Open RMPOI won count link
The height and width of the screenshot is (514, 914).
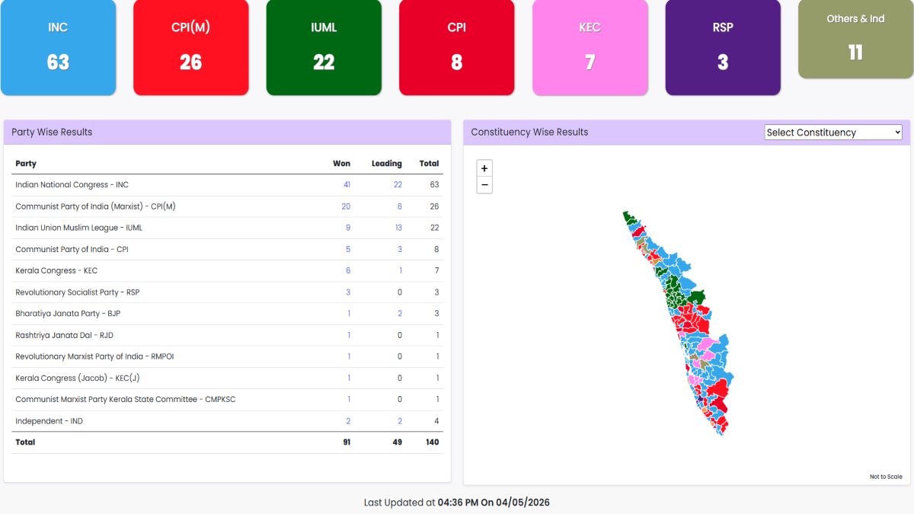[349, 356]
